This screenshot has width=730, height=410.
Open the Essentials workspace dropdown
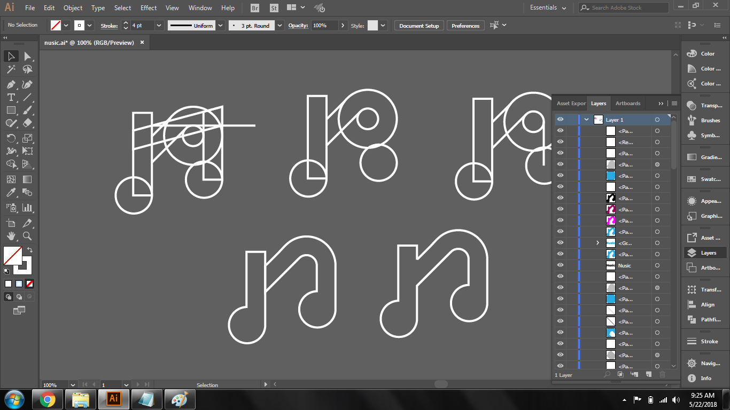(547, 8)
